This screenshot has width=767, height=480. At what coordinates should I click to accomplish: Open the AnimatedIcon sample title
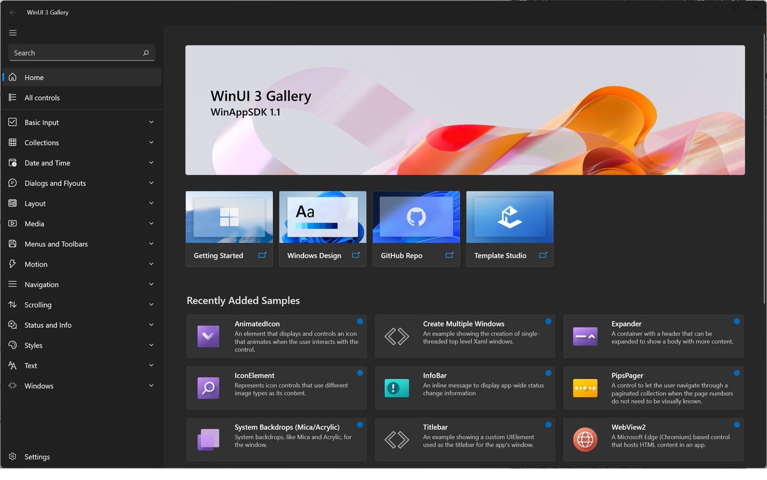click(x=257, y=324)
